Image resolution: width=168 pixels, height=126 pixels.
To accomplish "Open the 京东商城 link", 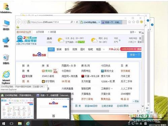I will point(125,71).
